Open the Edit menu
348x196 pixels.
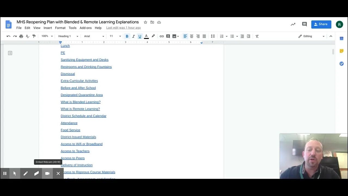pyautogui.click(x=27, y=28)
